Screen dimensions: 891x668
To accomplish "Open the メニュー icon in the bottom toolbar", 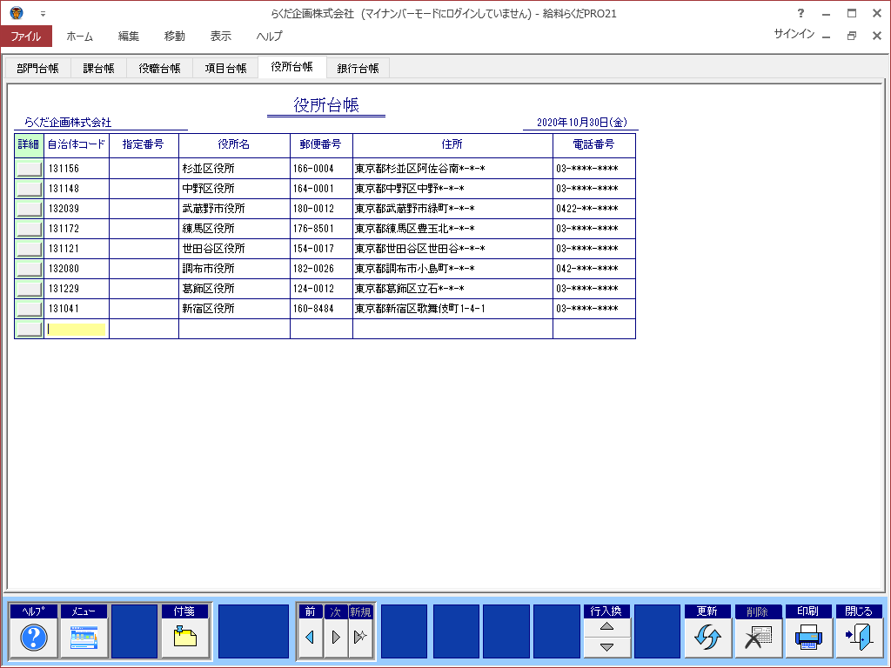I will tap(84, 638).
